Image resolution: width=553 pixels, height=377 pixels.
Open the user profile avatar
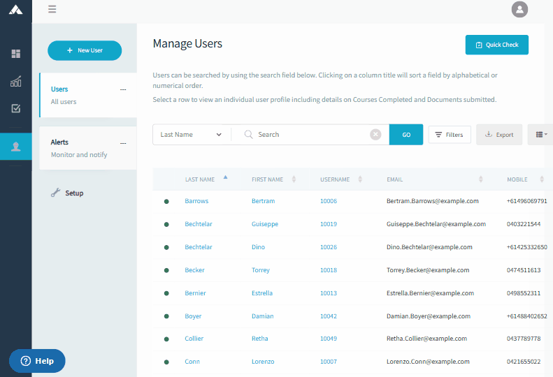(x=519, y=9)
